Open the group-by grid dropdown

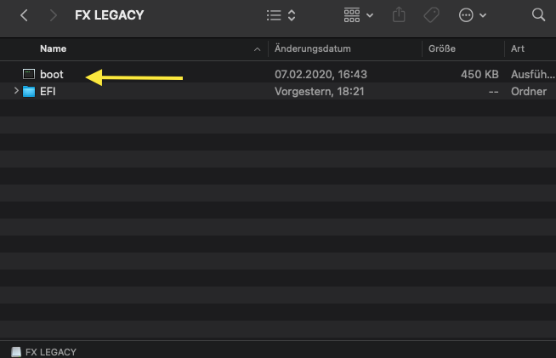358,15
